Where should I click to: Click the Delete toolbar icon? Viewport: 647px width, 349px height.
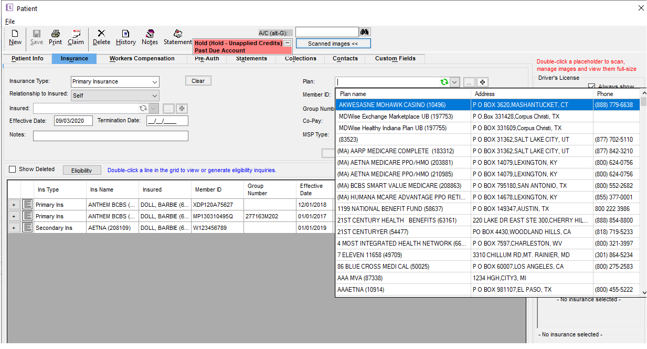(x=102, y=37)
